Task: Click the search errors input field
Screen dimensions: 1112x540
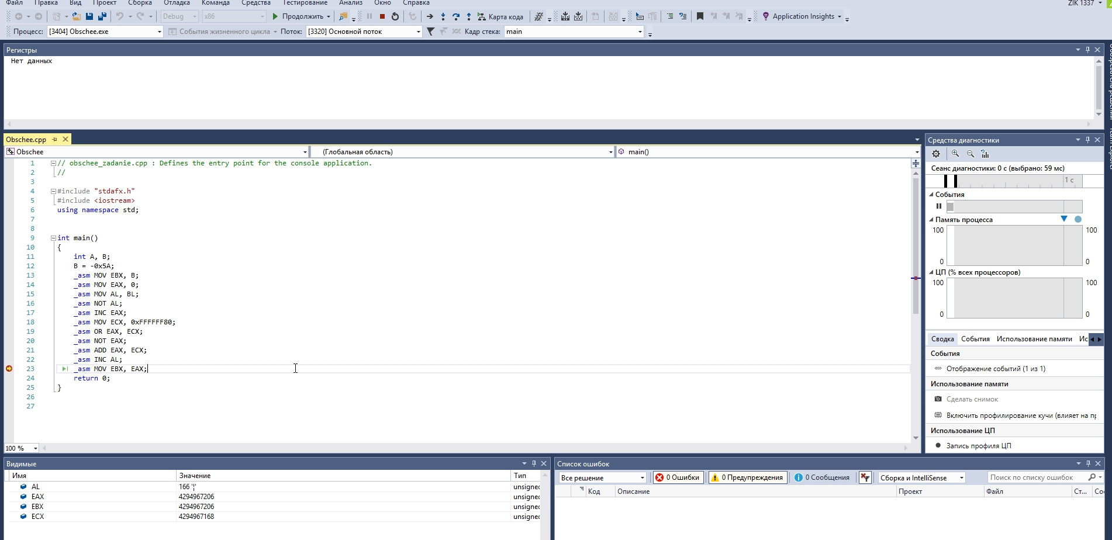Action: point(1037,477)
